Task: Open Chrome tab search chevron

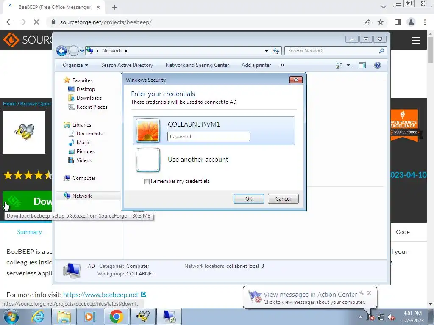Action: (383, 8)
